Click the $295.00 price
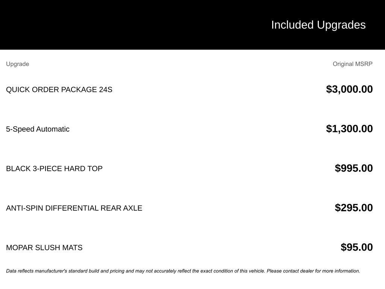This screenshot has height=289, width=385. click(354, 208)
